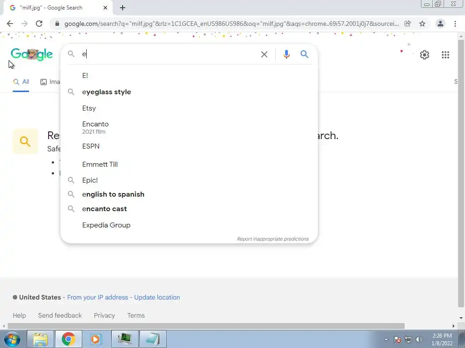The image size is (465, 348).
Task: Open the Google apps grid
Action: tap(445, 55)
